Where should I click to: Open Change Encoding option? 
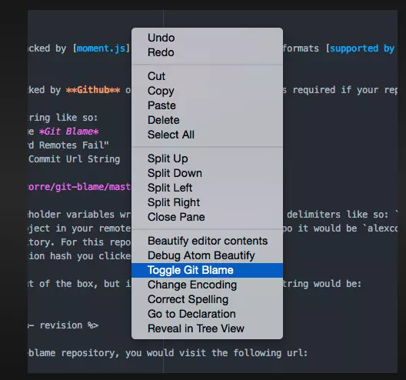coord(207,285)
